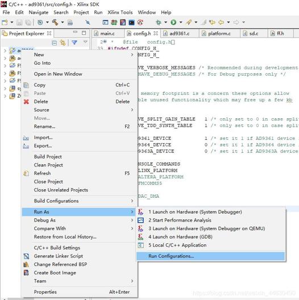This screenshot has height=300, width=299.
Task: Toggle Link with Editor in Project Explorer
Action: 63,43
